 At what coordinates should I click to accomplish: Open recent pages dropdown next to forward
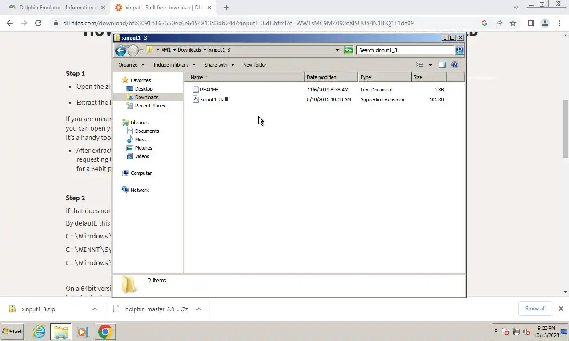141,51
